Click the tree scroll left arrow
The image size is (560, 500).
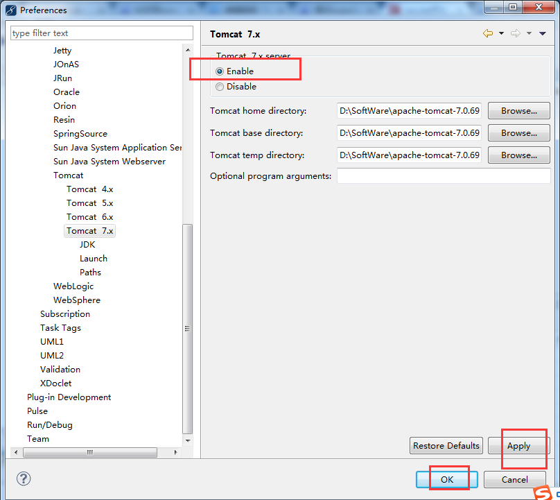click(16, 452)
